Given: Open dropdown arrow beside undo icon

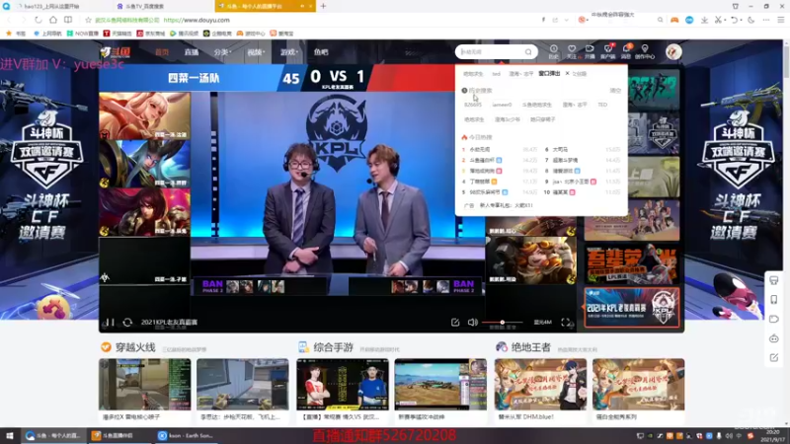Looking at the screenshot, I should pyautogui.click(x=741, y=20).
